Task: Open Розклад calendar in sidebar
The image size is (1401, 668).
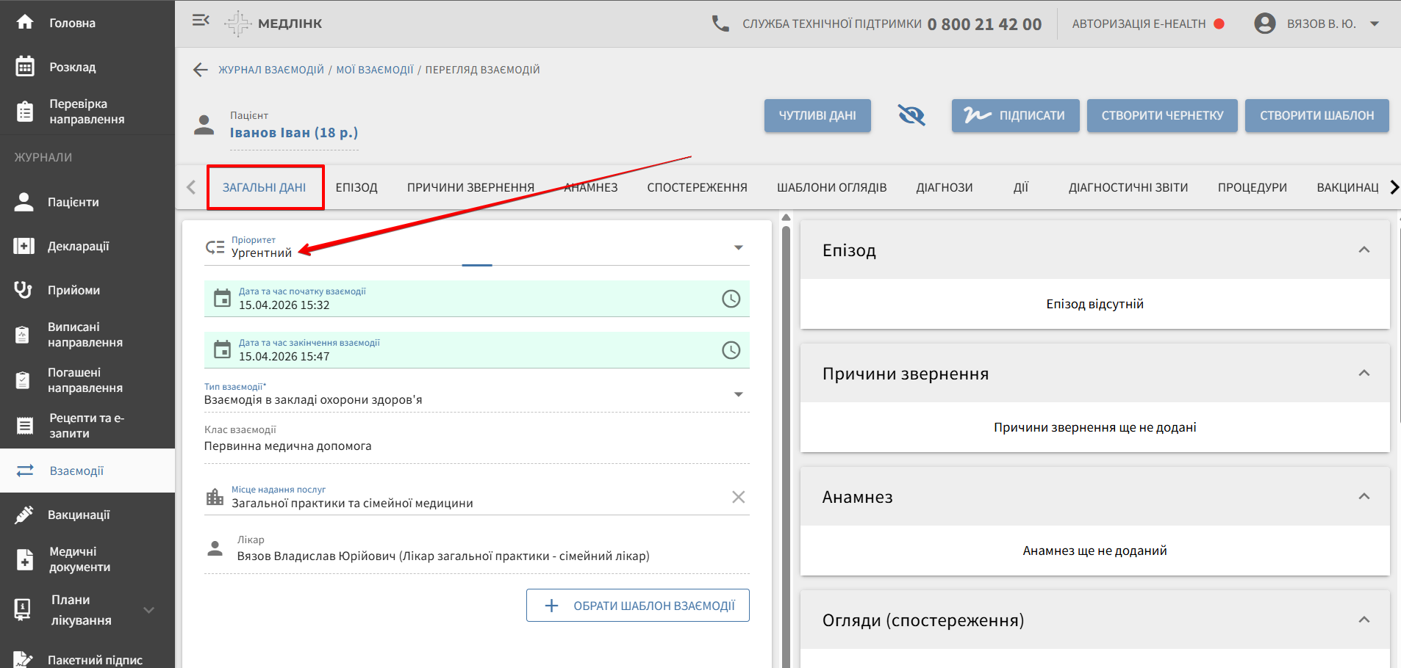Action: [72, 67]
